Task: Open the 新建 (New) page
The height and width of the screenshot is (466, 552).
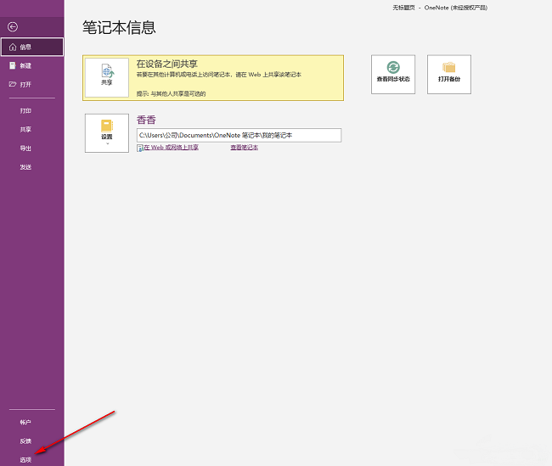Action: tap(25, 65)
